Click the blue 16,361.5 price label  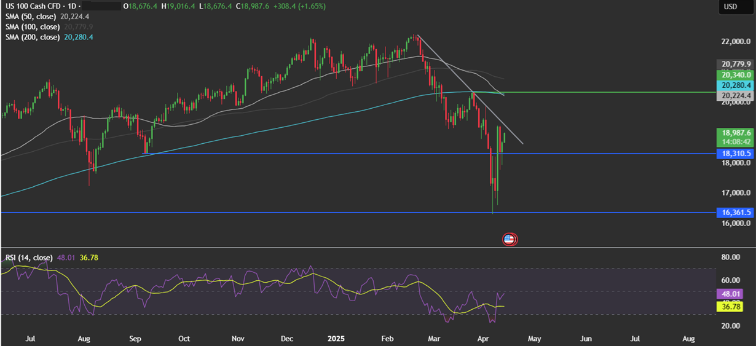click(x=735, y=212)
